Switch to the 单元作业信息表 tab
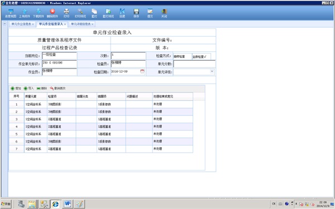 point(21,24)
